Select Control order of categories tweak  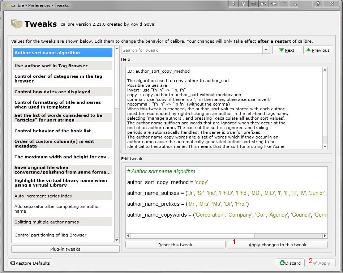pyautogui.click(x=63, y=78)
